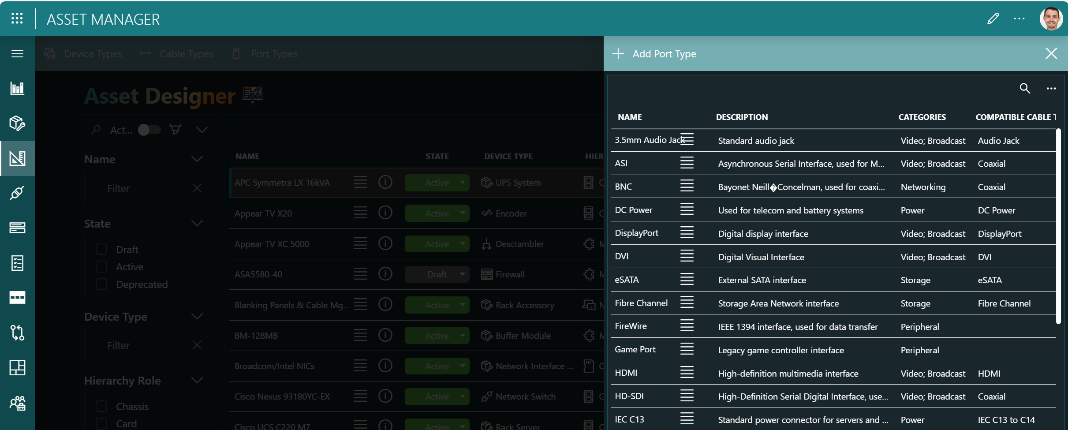Open the patch panel sidebar icon
Image resolution: width=1068 pixels, height=430 pixels.
coord(17,298)
